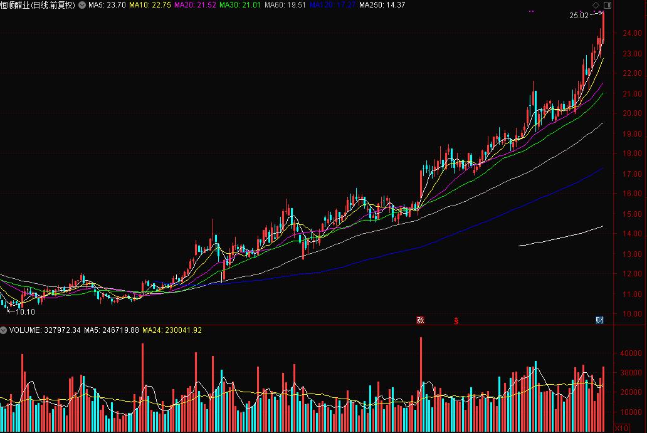
Task: Select the MA5: 23.70 indicator label
Action: point(107,5)
